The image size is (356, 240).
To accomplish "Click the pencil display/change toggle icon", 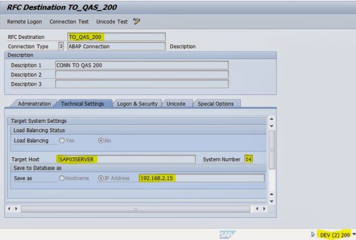I will click(x=136, y=21).
